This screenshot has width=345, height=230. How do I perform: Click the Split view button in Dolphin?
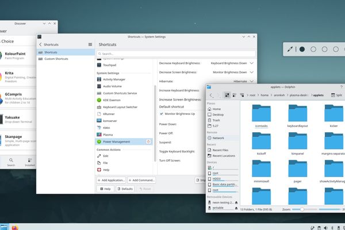335,95
